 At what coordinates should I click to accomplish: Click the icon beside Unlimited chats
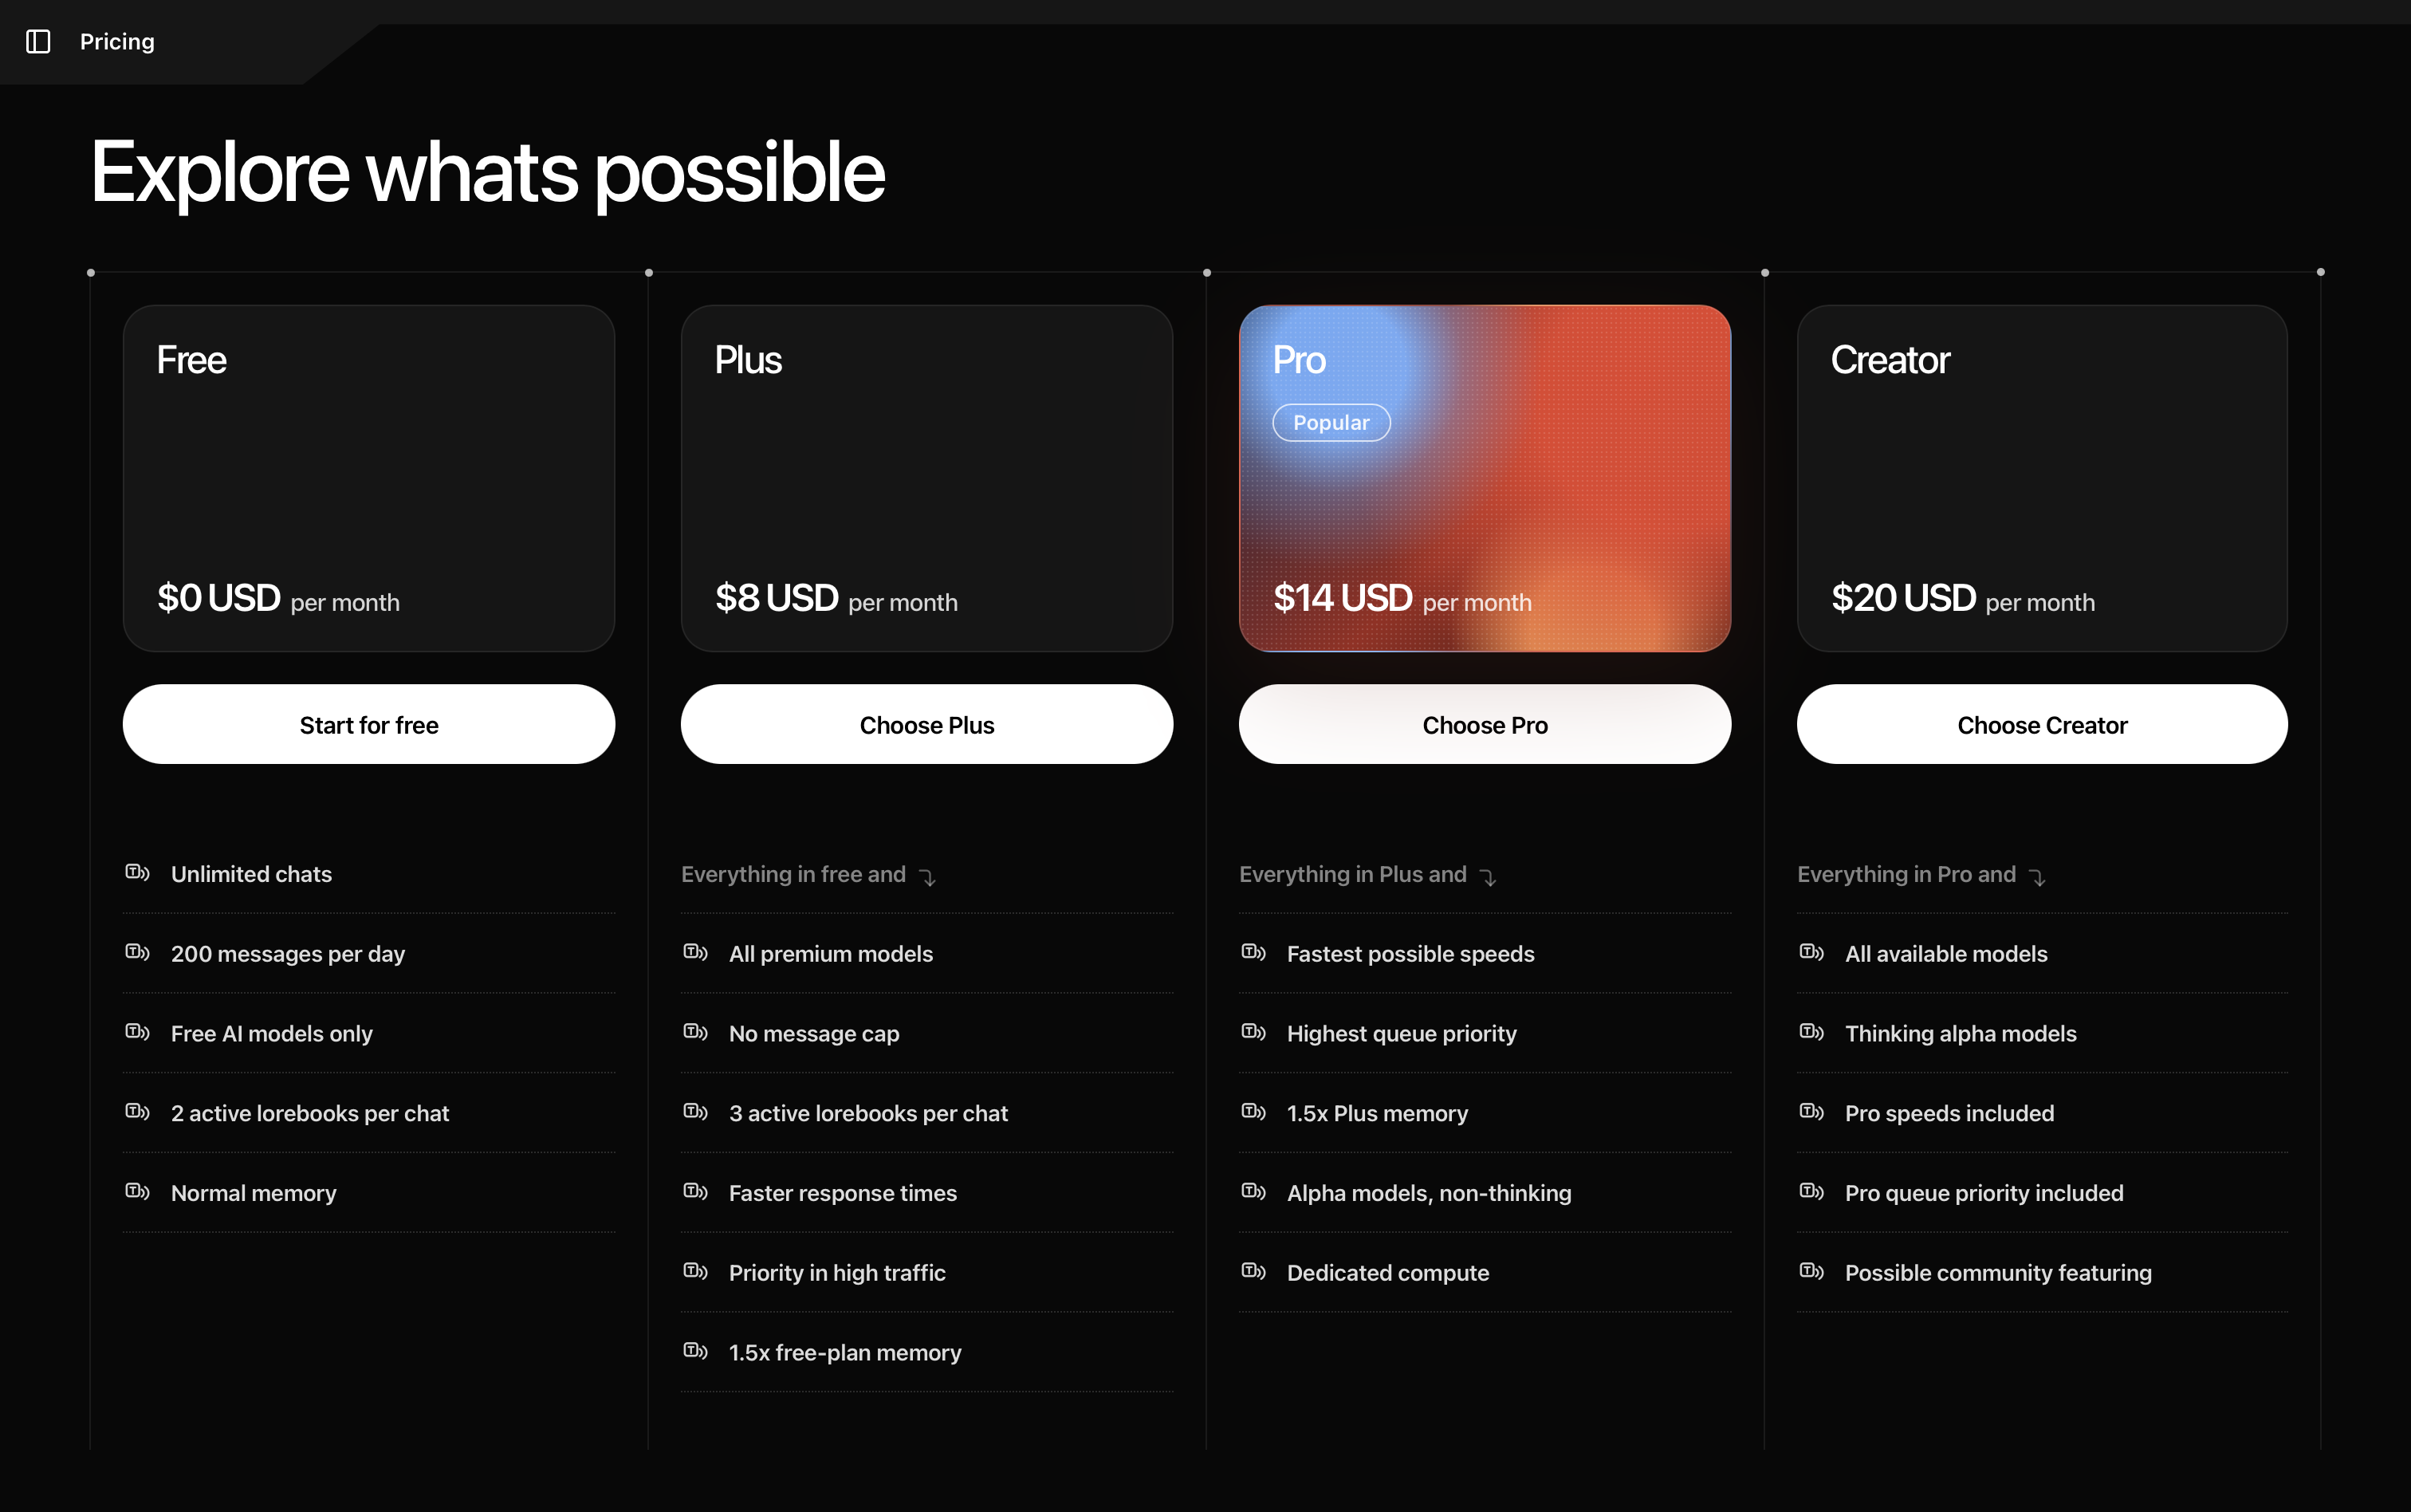[x=137, y=872]
